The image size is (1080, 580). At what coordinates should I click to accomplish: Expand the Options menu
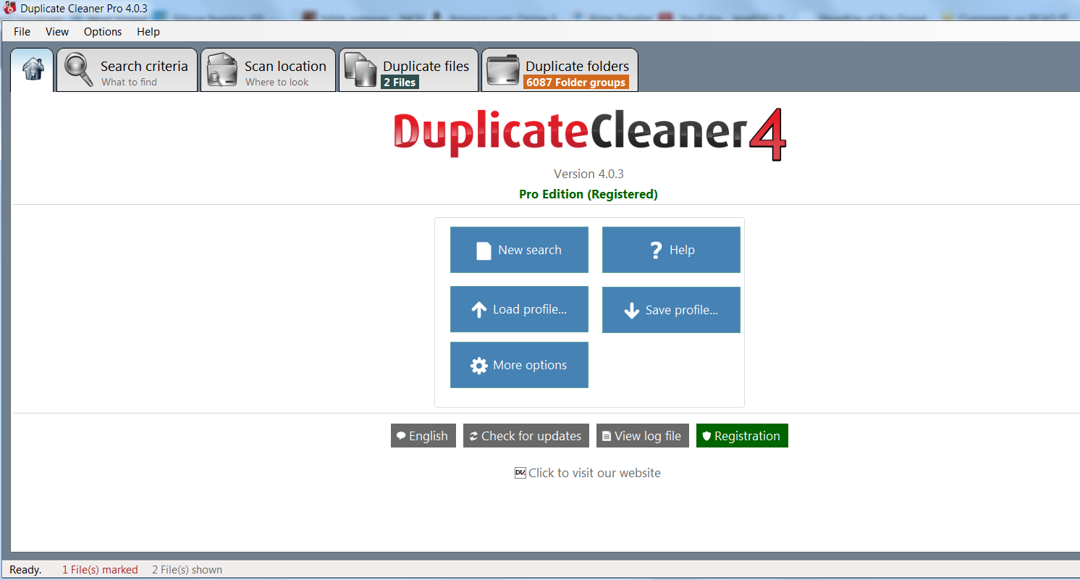103,32
